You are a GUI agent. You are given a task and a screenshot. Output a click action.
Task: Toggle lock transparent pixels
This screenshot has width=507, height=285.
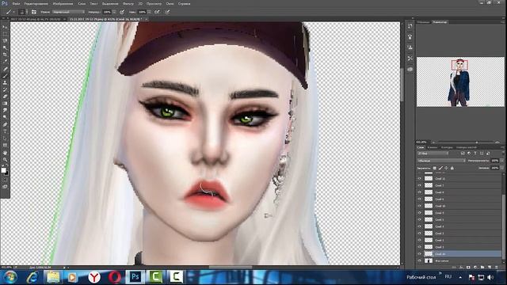pos(435,168)
